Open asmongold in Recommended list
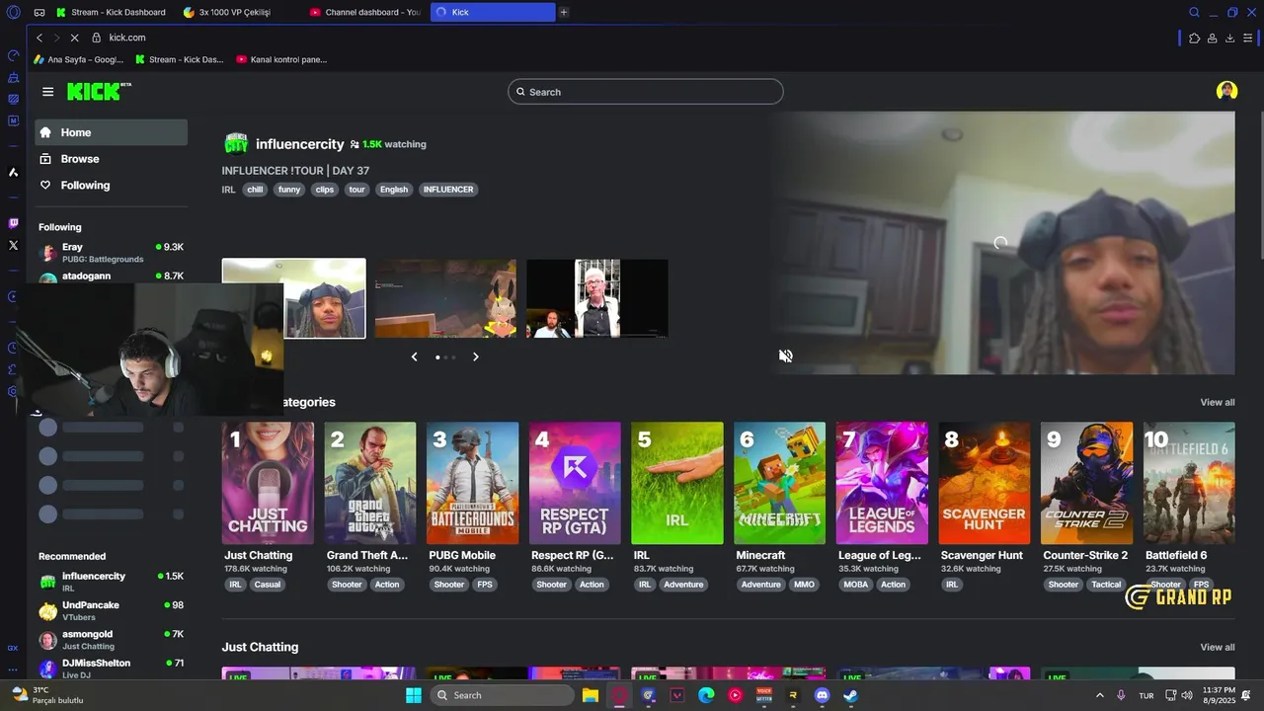The height and width of the screenshot is (711, 1264). pos(111,640)
